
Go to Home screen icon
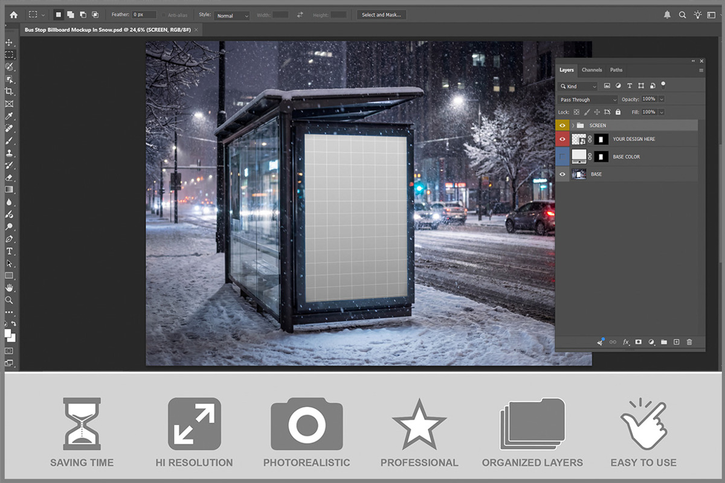click(x=13, y=14)
